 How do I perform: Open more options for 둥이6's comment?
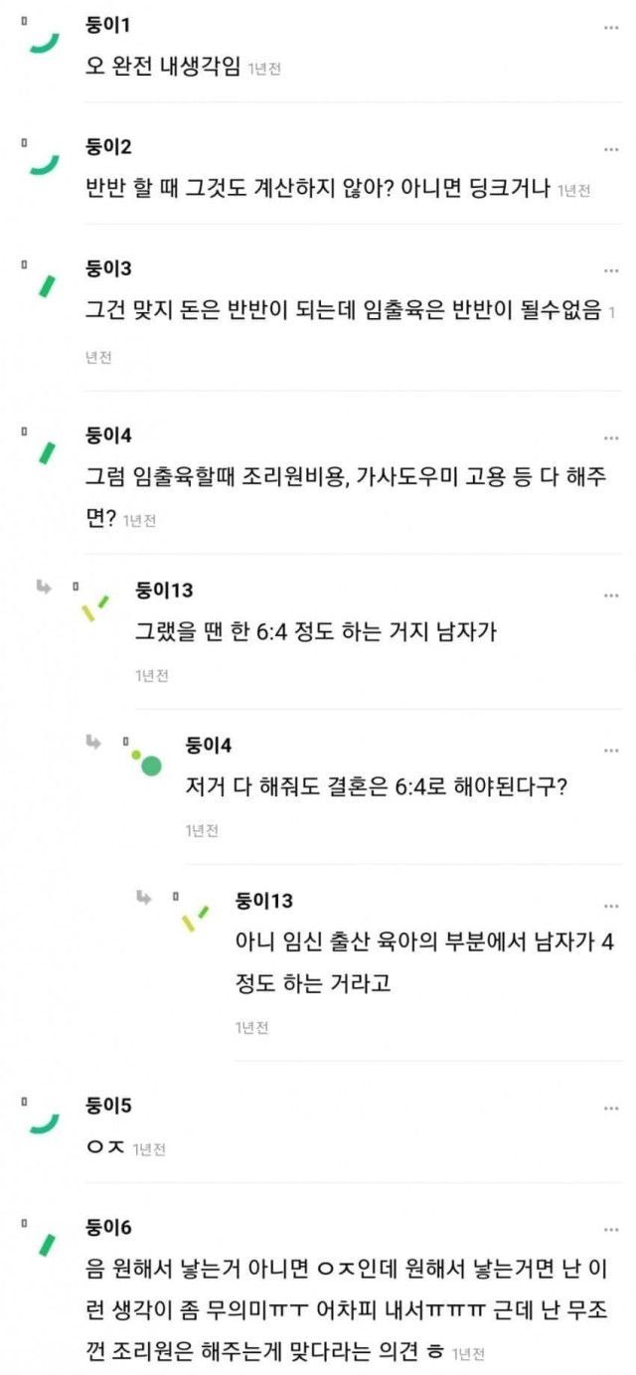tap(611, 1230)
